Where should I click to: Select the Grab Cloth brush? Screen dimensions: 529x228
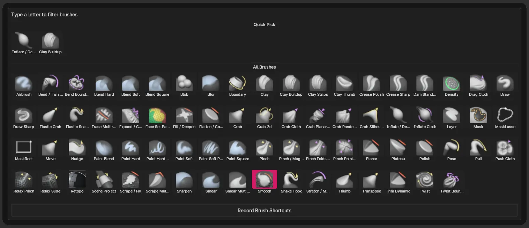[x=291, y=118]
